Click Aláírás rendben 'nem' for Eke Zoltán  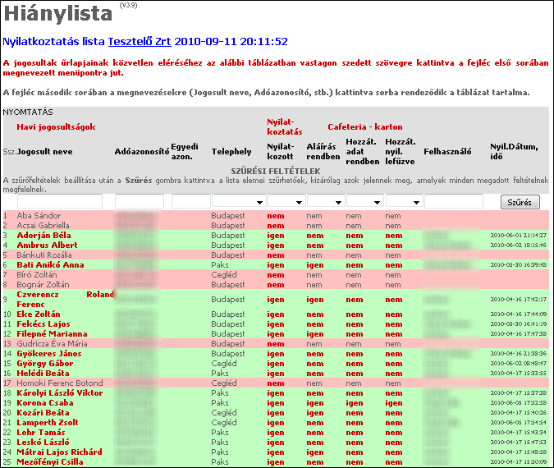(315, 314)
